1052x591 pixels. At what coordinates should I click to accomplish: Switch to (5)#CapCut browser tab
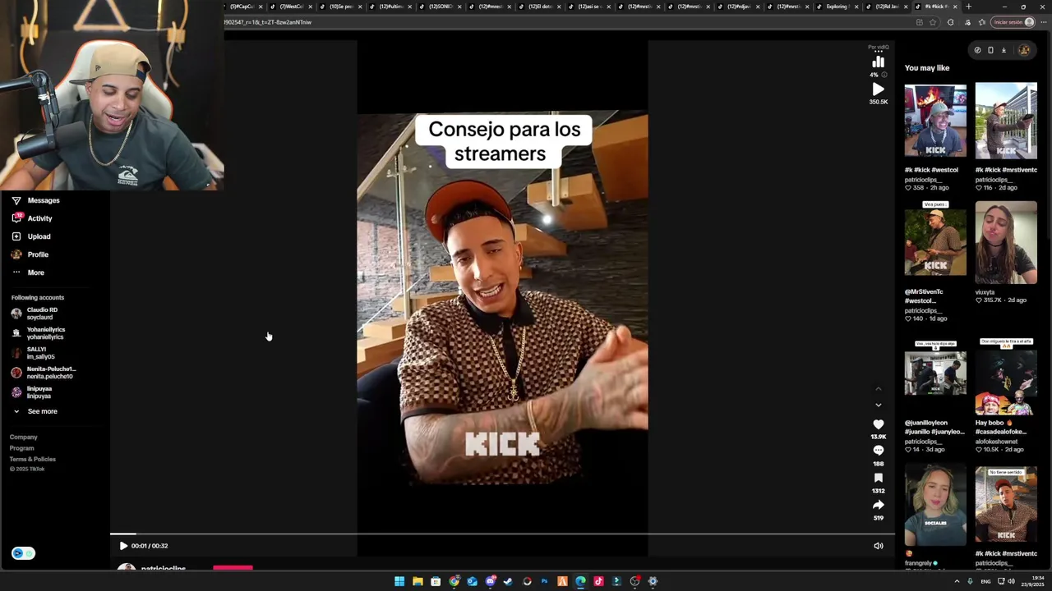[x=242, y=7]
